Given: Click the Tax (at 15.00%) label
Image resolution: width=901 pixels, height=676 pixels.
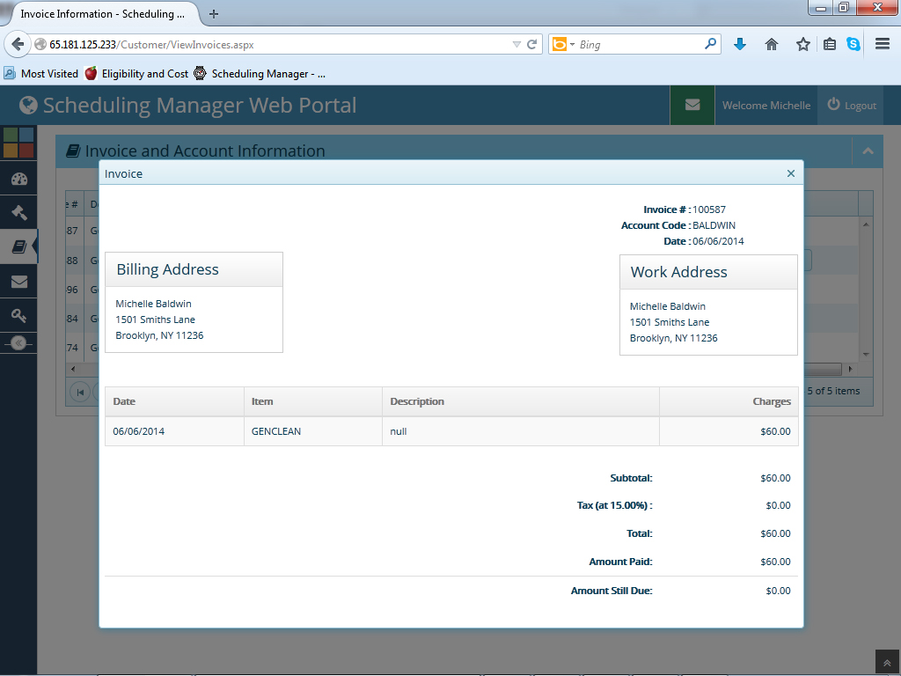Looking at the screenshot, I should (x=614, y=505).
